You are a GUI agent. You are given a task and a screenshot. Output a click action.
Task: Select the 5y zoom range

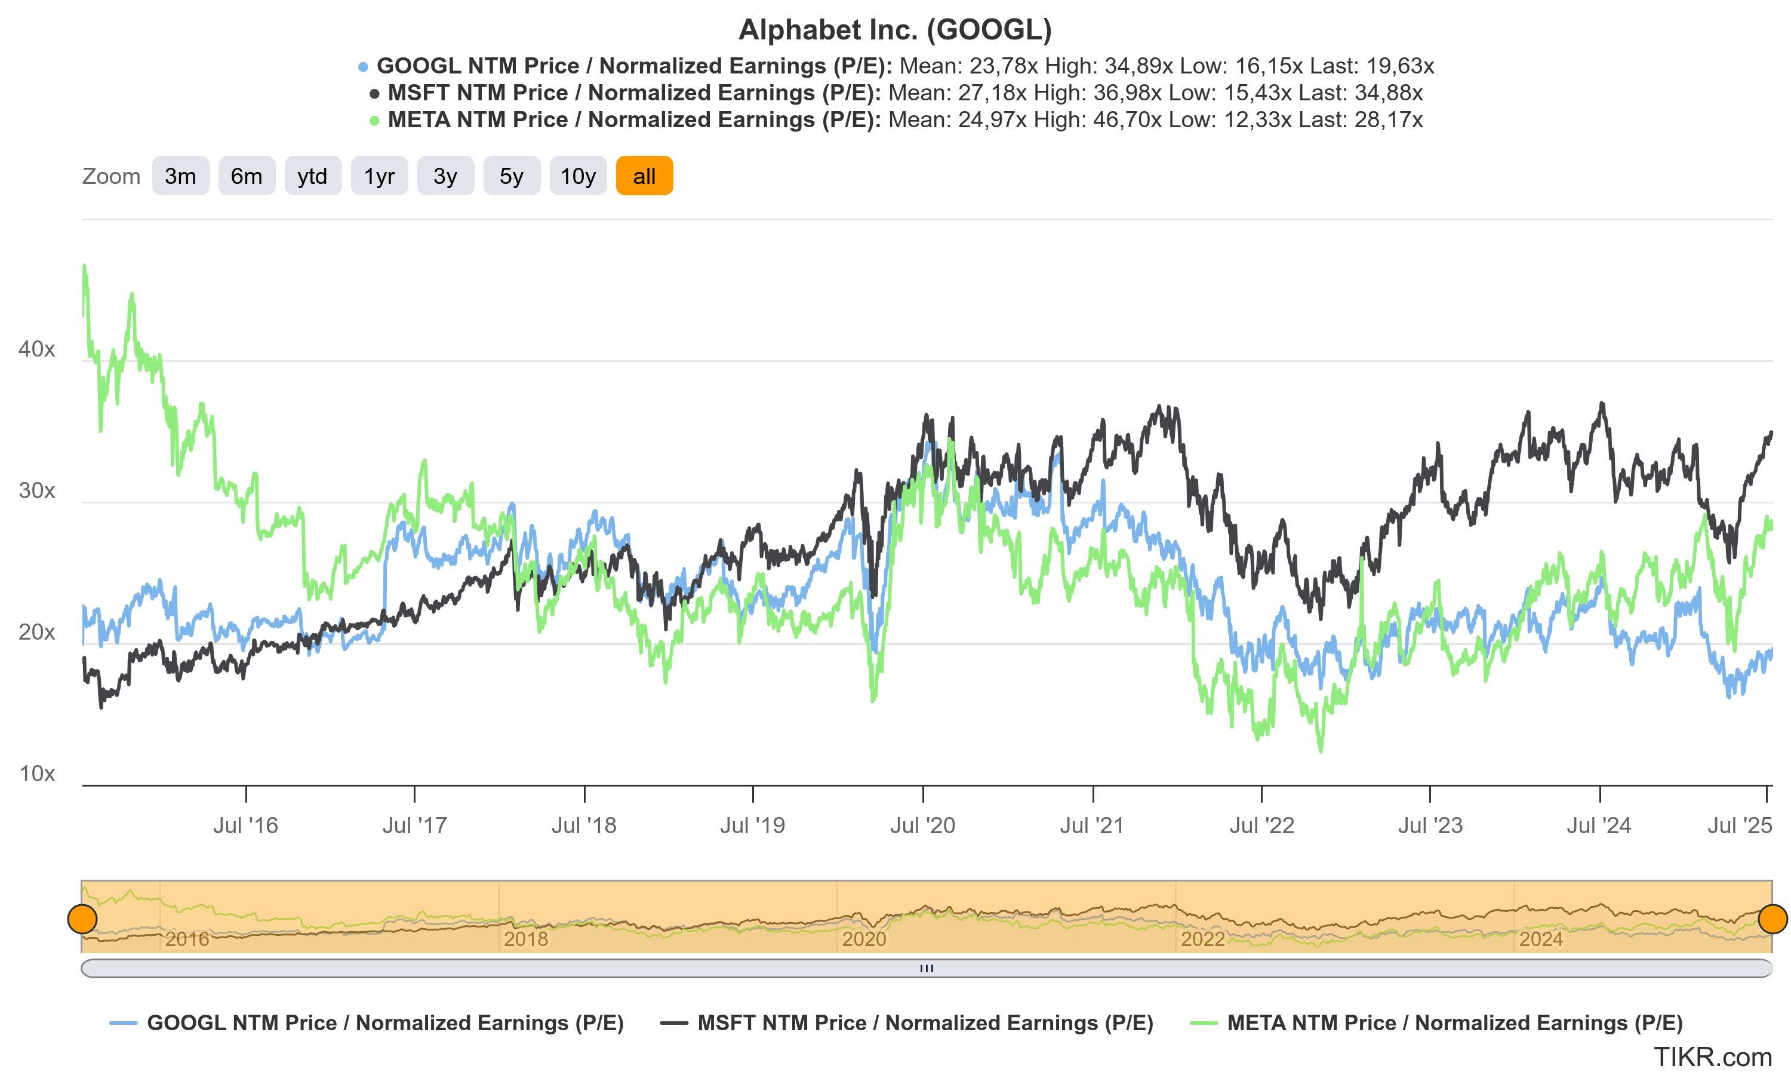[512, 176]
